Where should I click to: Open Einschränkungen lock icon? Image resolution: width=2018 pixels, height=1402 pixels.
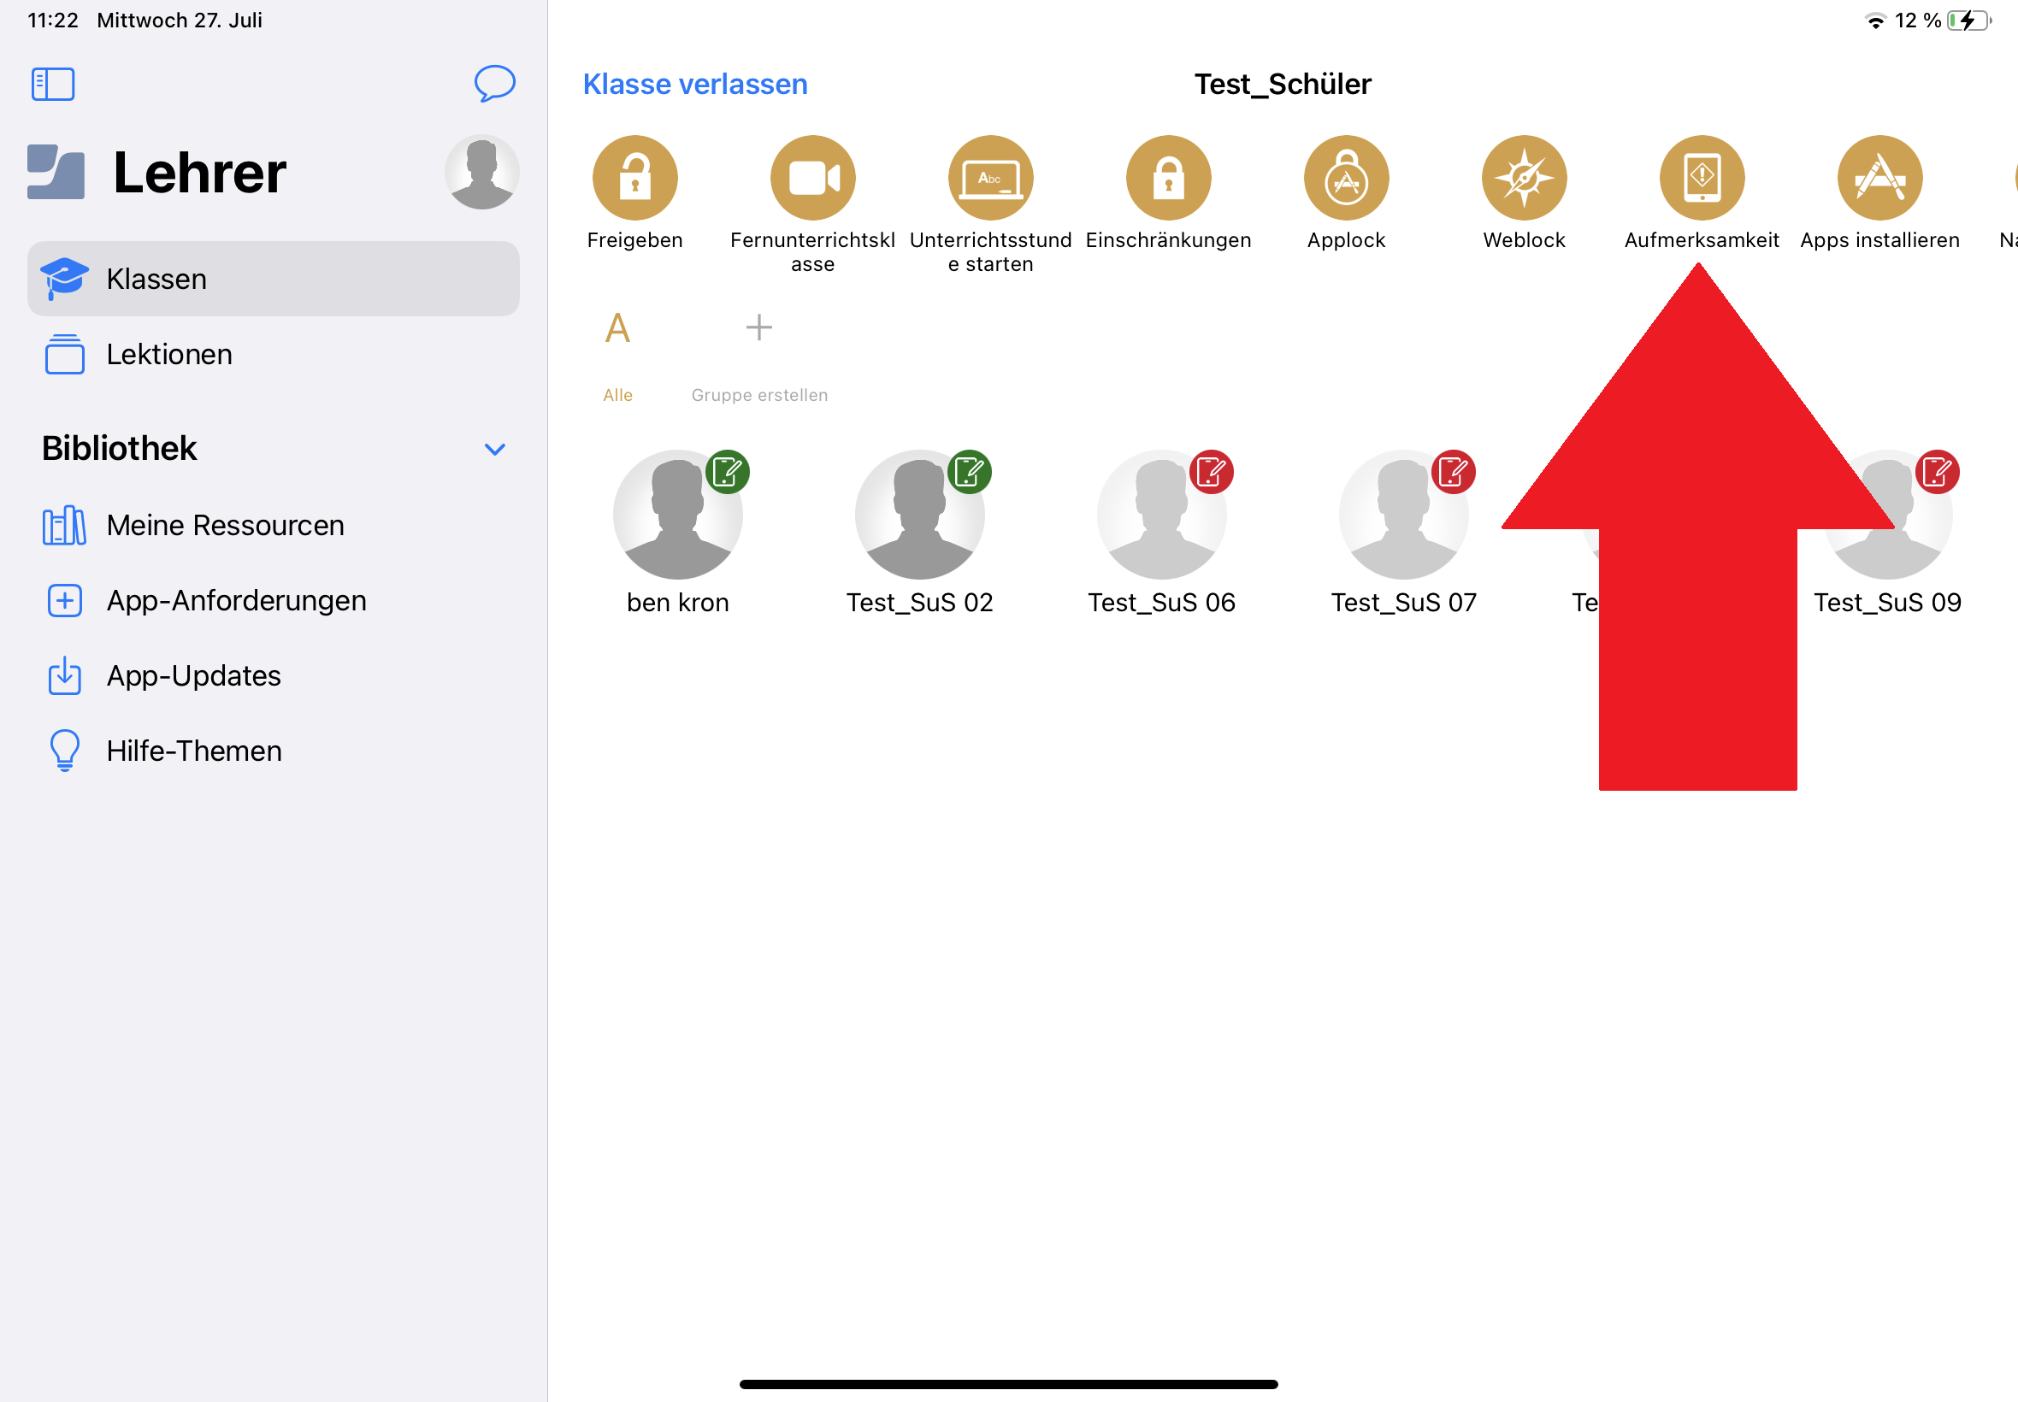(1168, 178)
